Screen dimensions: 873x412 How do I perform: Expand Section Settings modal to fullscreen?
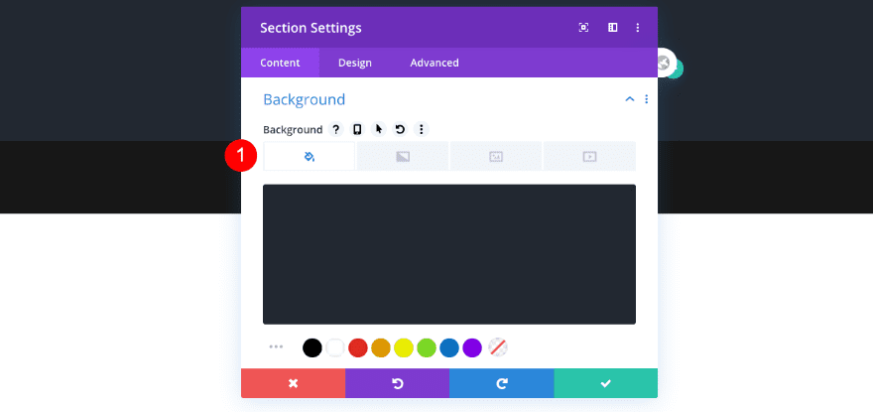pyautogui.click(x=584, y=28)
